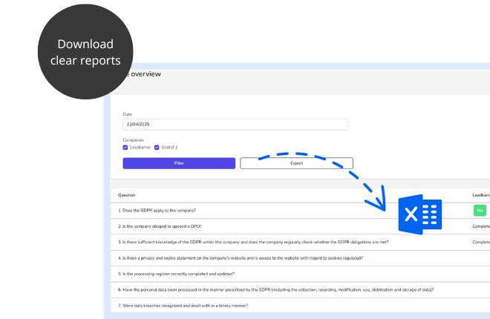Image resolution: width=490 pixels, height=319 pixels.
Task: Open the Date input field
Action: pos(235,124)
